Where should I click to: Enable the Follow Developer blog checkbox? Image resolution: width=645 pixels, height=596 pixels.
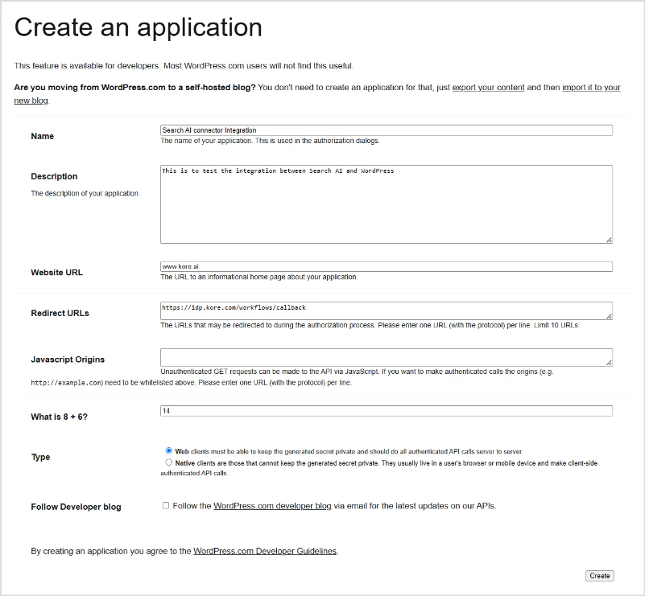click(166, 505)
